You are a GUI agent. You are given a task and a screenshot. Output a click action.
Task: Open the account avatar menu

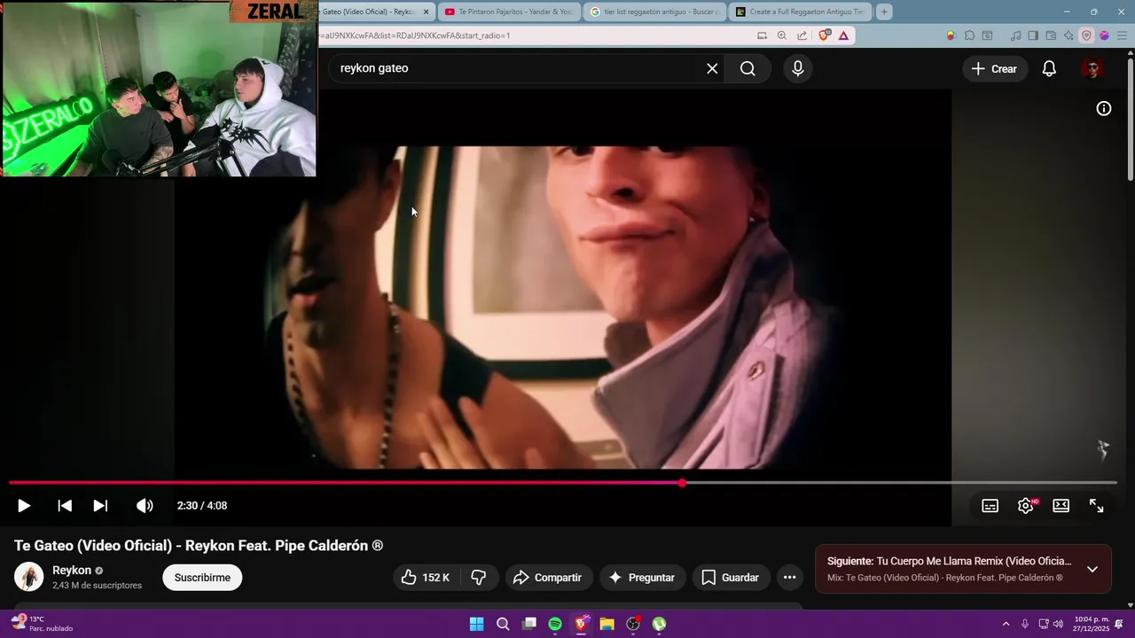pos(1092,68)
